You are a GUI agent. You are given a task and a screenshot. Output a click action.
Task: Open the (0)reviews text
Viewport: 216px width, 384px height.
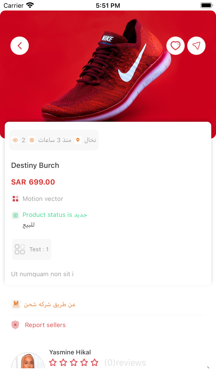pyautogui.click(x=125, y=363)
